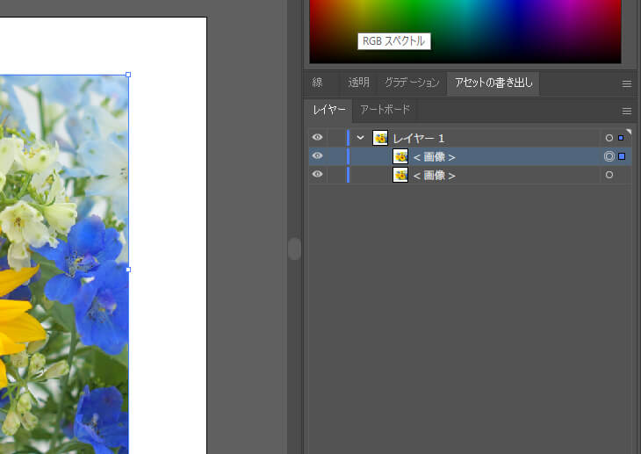
Task: Toggle visibility of the unselected <画像> item
Action: click(x=317, y=174)
